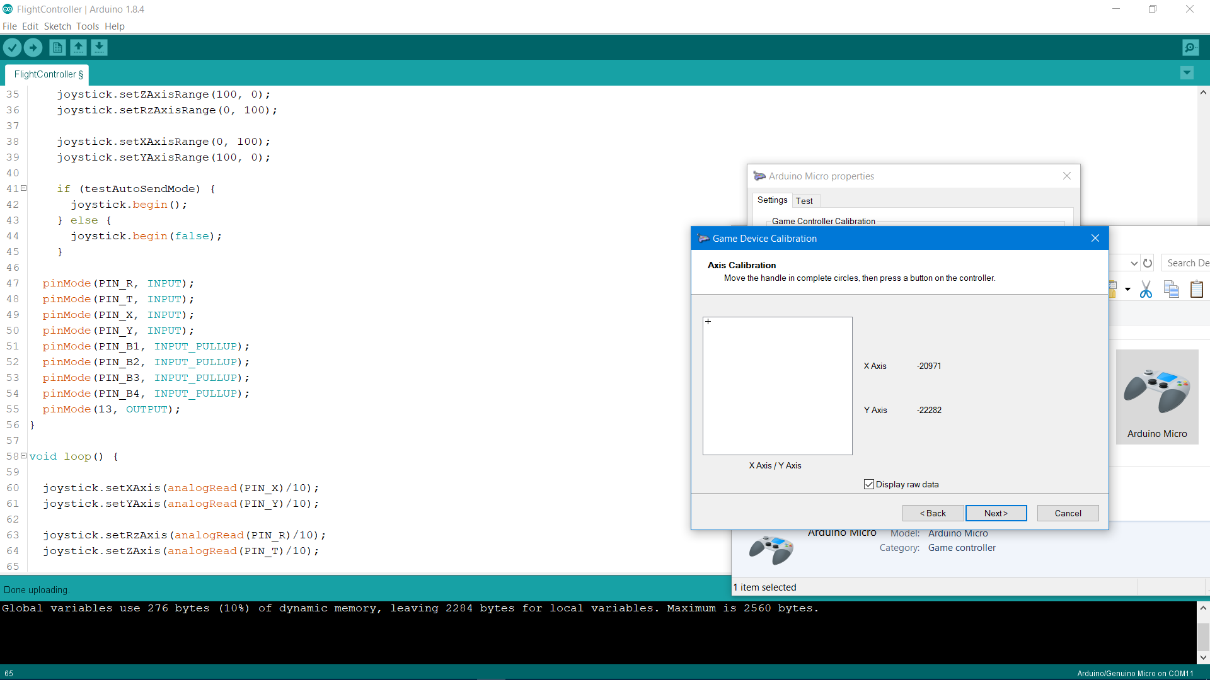Image resolution: width=1210 pixels, height=680 pixels.
Task: Open the sketch tab dropdown menu
Action: pos(1187,73)
